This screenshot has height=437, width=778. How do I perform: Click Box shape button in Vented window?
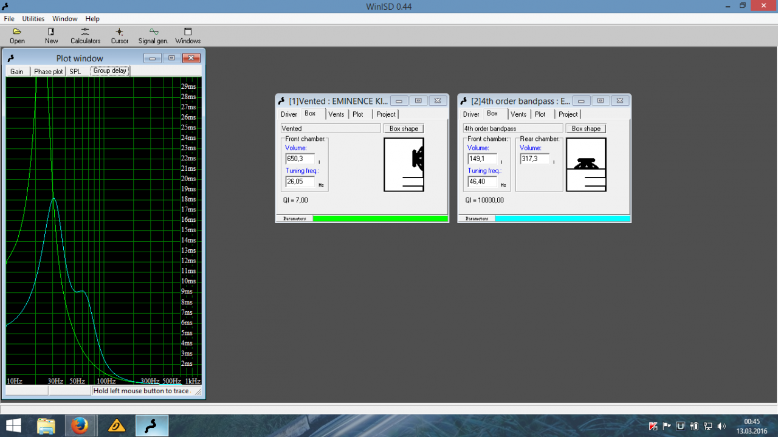click(x=404, y=129)
